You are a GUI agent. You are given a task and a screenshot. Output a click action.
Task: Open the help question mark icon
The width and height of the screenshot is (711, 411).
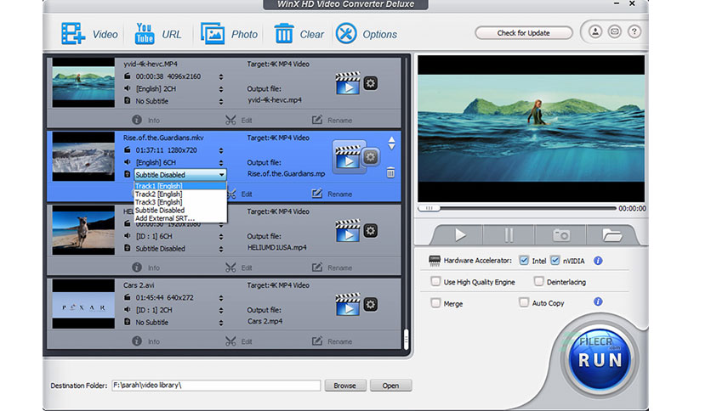tap(634, 31)
